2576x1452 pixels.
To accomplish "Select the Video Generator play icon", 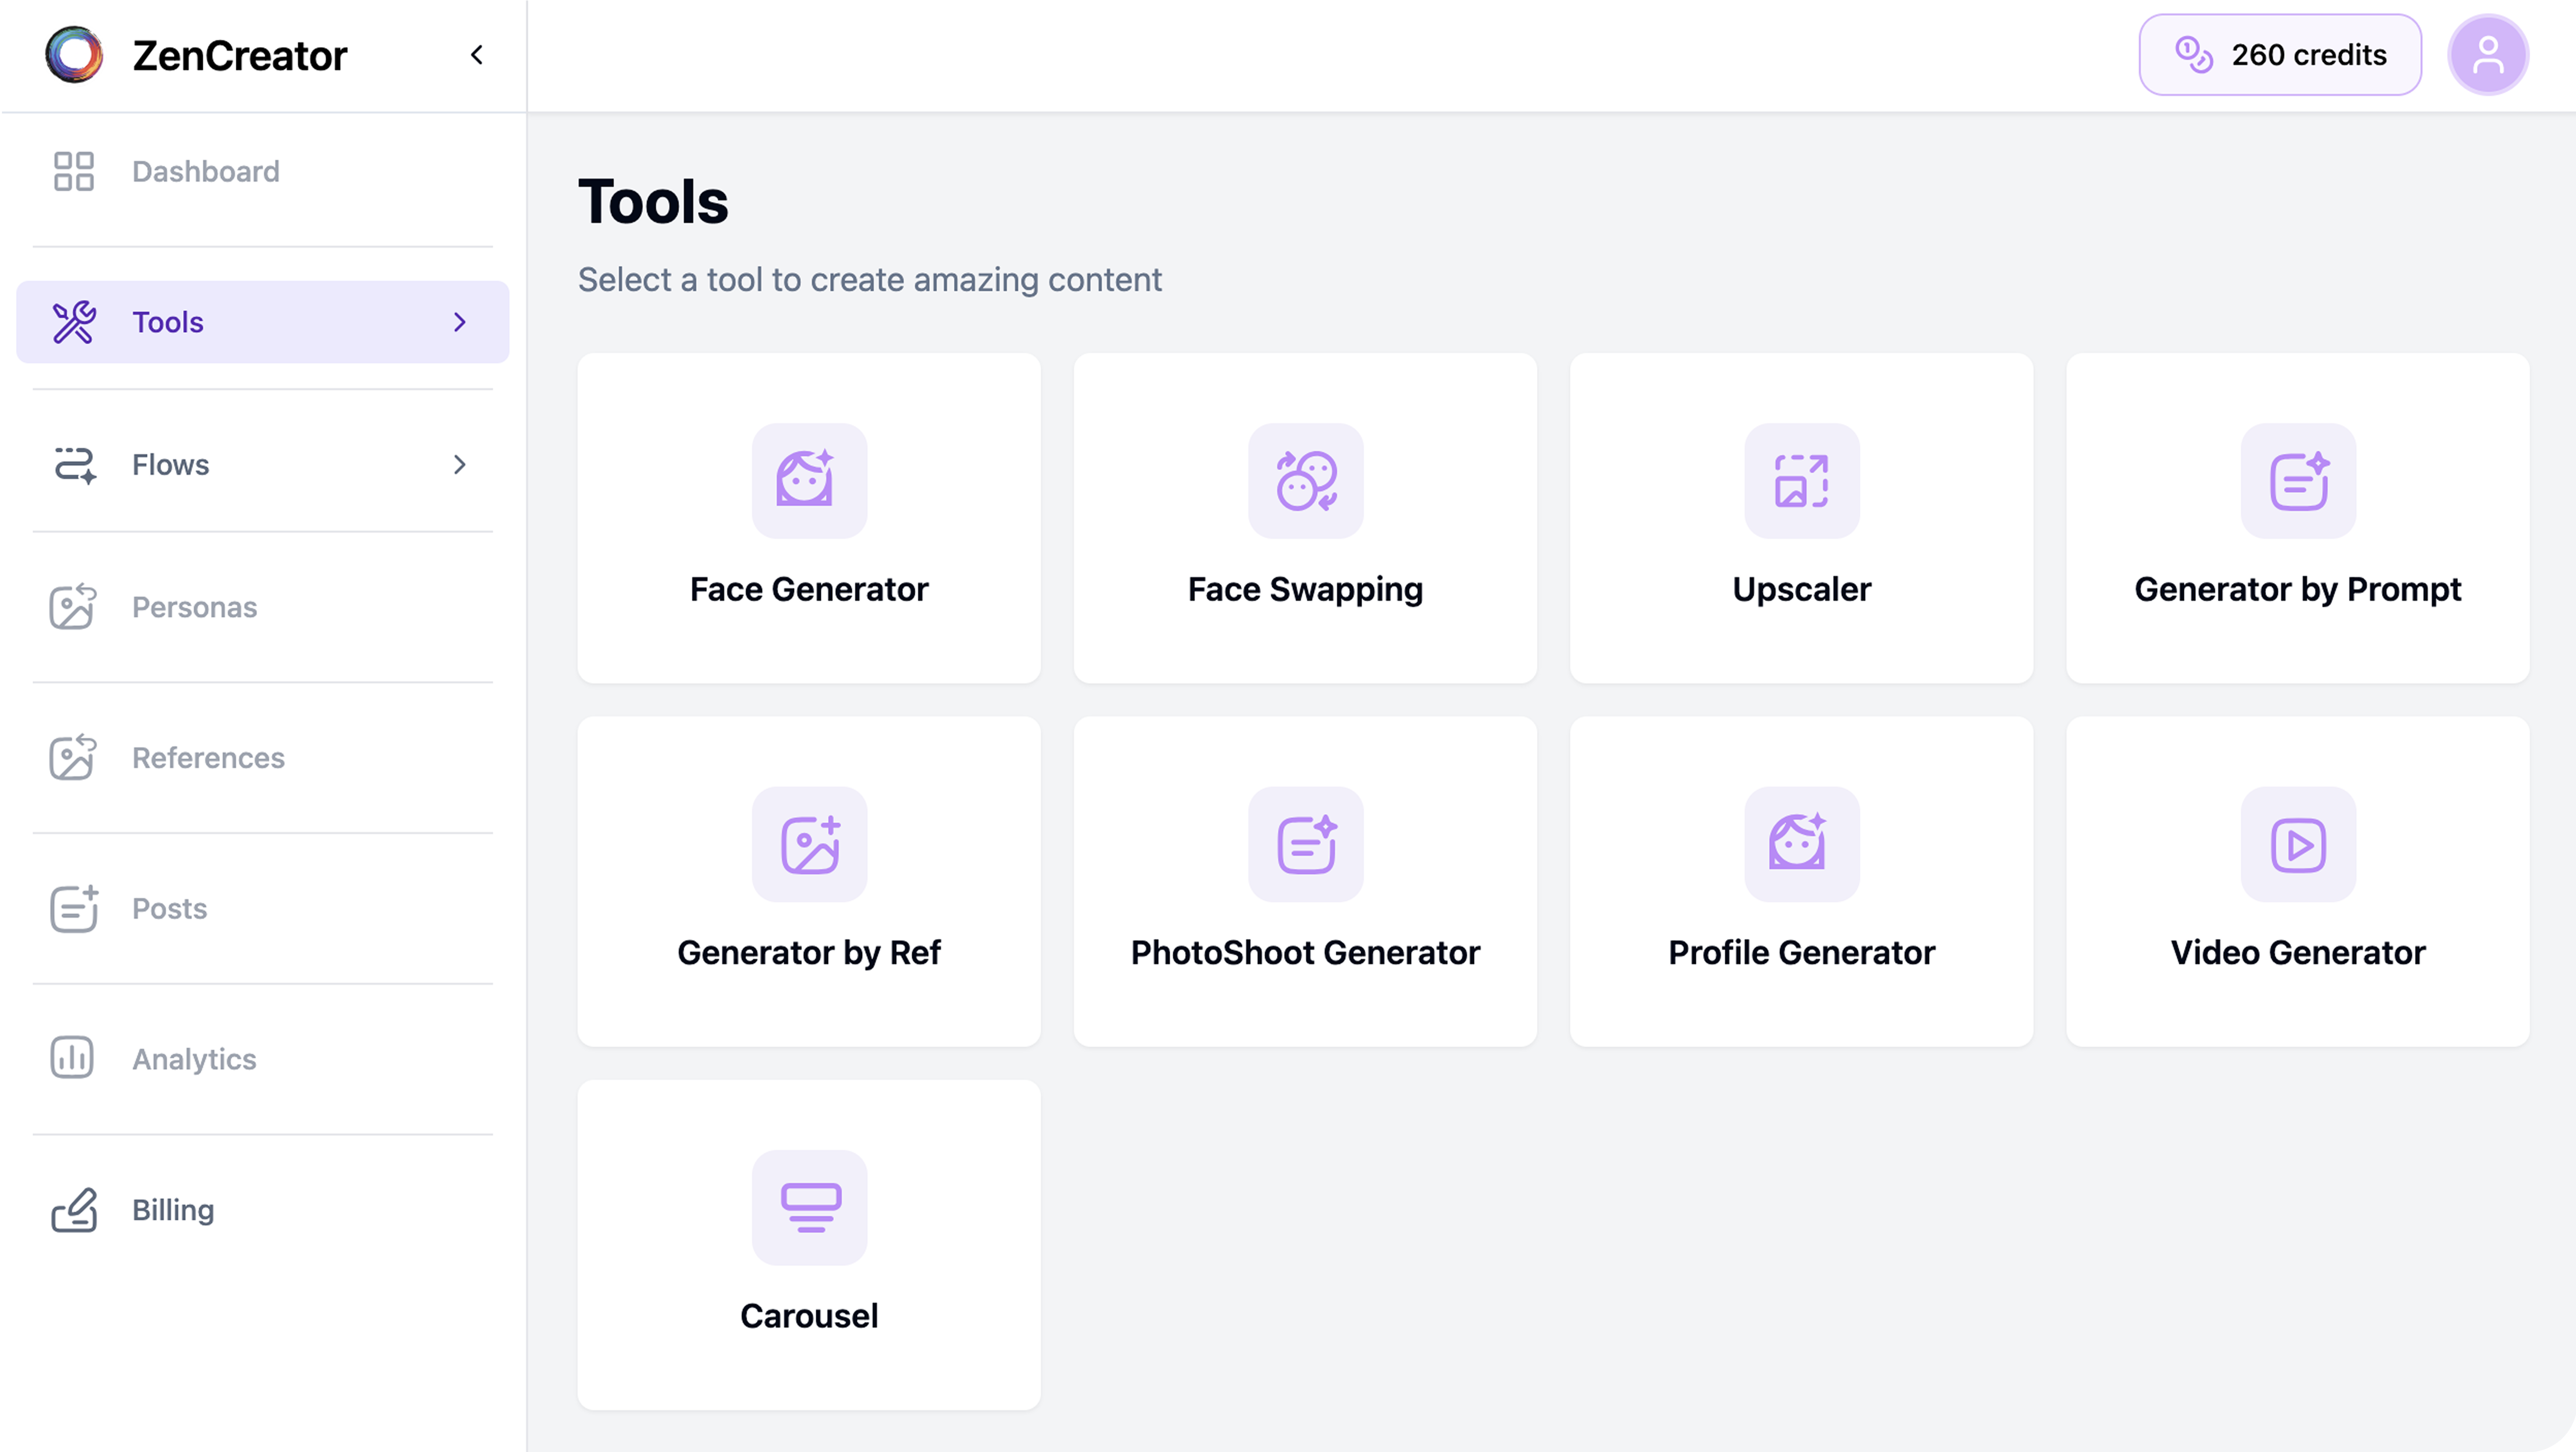I will click(2297, 844).
